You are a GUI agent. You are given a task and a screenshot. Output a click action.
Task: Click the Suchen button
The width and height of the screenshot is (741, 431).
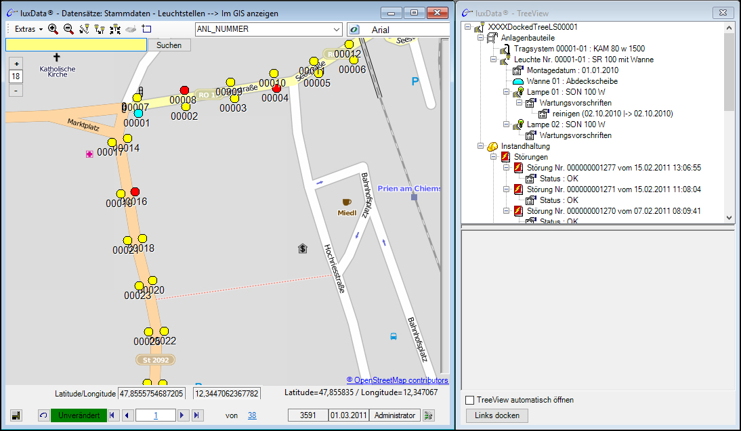pos(169,45)
